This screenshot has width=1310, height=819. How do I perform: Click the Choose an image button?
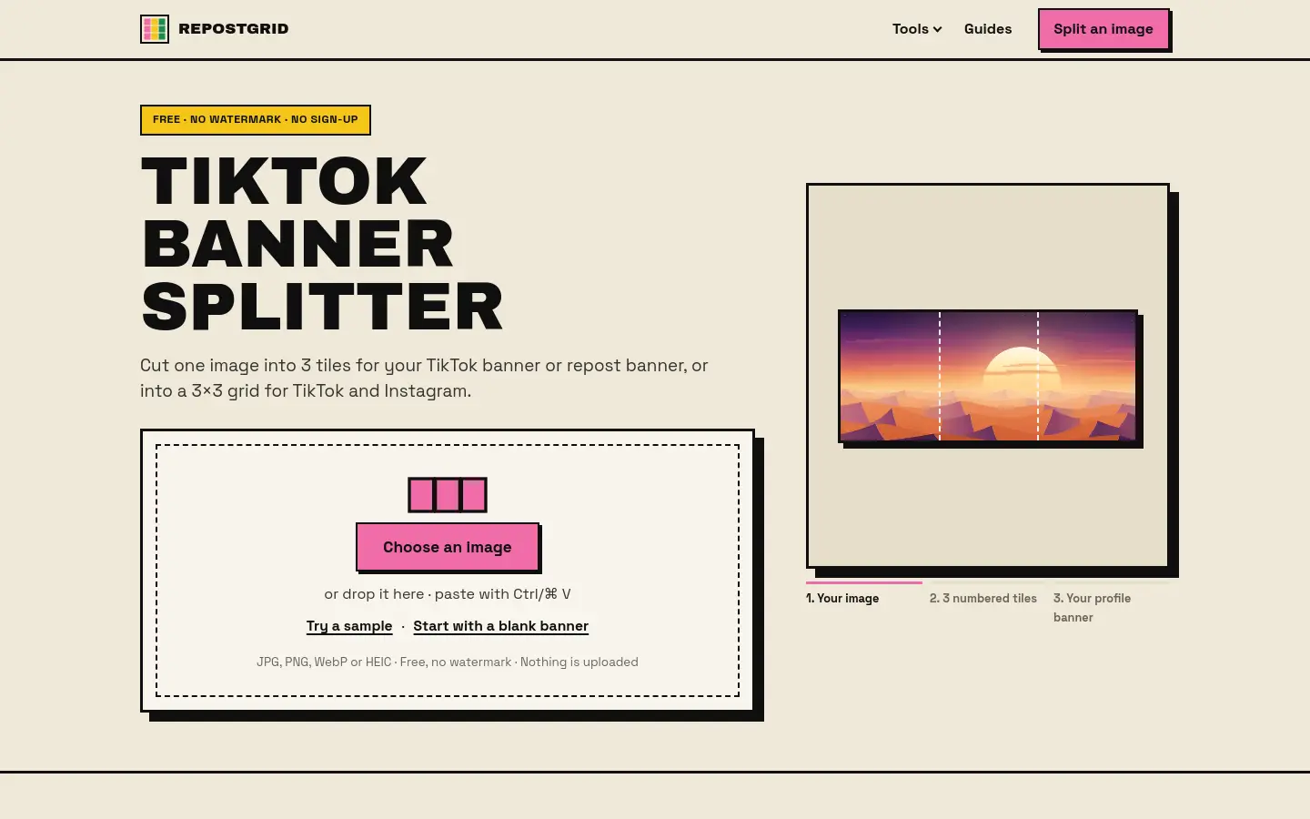click(448, 547)
